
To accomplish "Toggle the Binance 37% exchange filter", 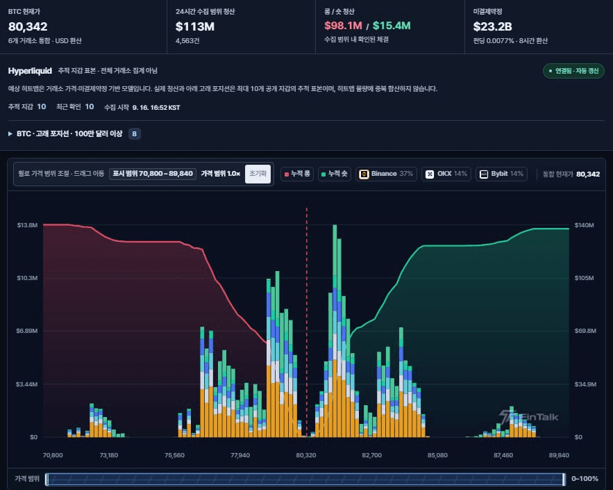I will [x=386, y=174].
